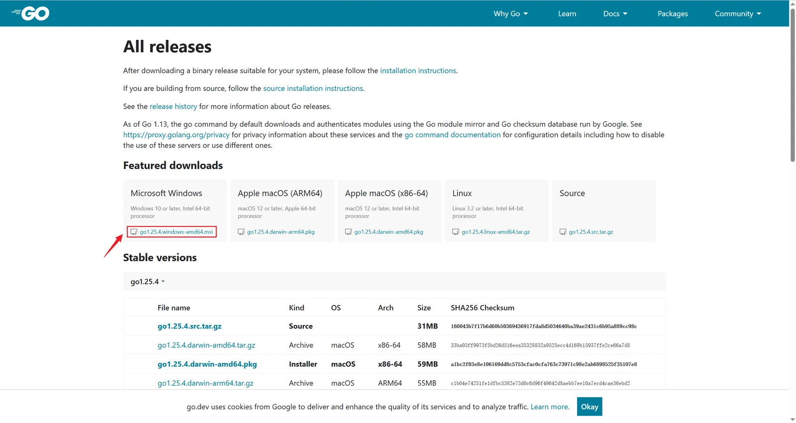Open the cookie notice Learn more link
Image resolution: width=796 pixels, height=423 pixels.
(x=550, y=407)
